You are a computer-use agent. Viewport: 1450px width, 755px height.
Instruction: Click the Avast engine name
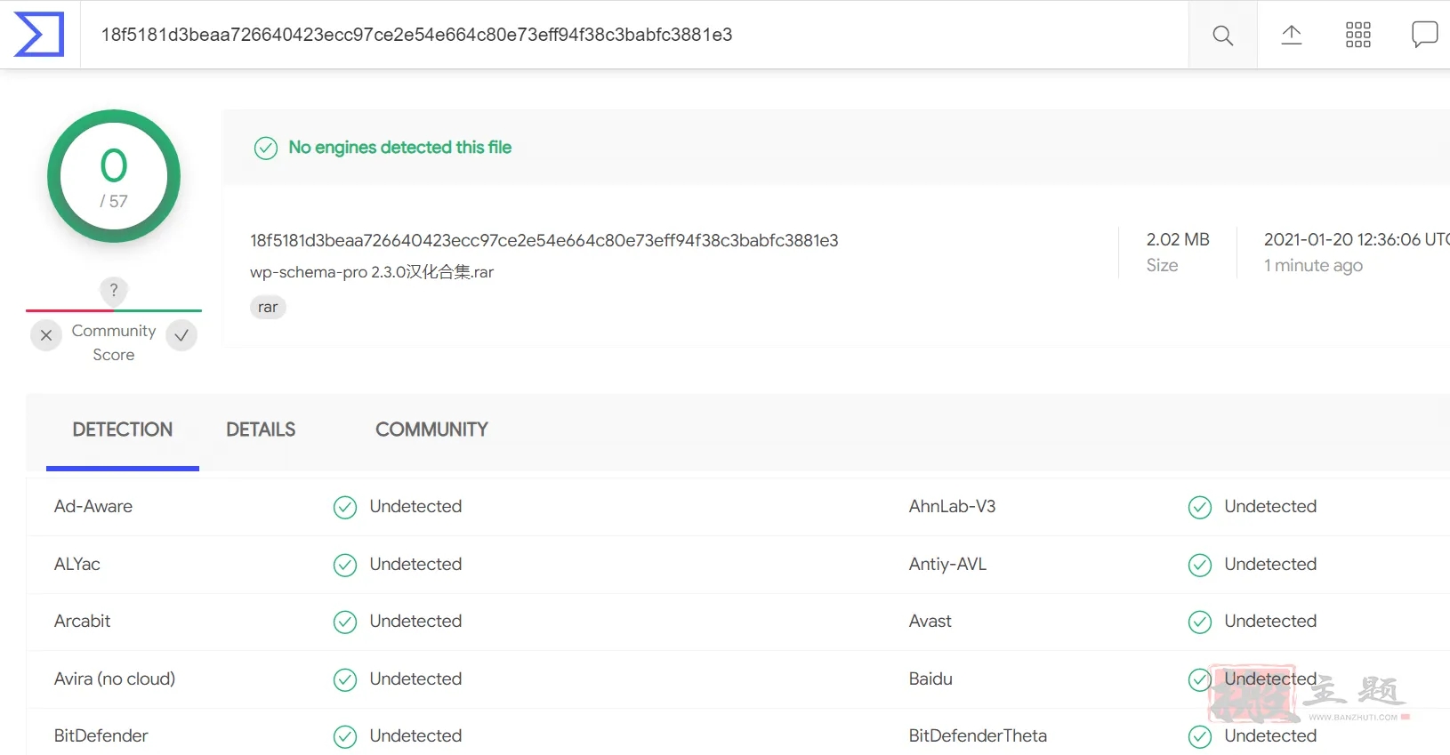[x=930, y=621]
